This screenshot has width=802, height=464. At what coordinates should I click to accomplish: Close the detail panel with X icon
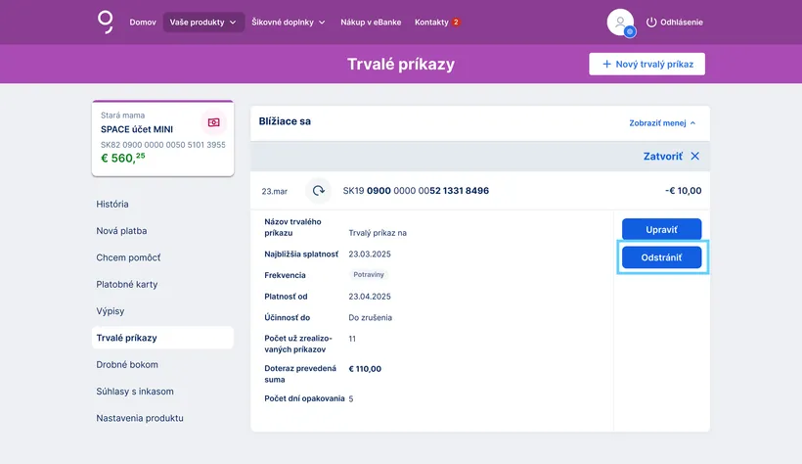694,156
